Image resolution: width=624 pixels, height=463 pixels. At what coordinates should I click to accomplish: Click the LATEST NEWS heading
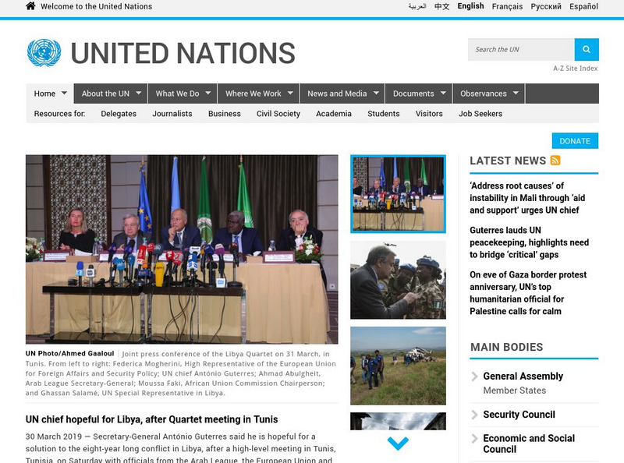click(x=508, y=161)
